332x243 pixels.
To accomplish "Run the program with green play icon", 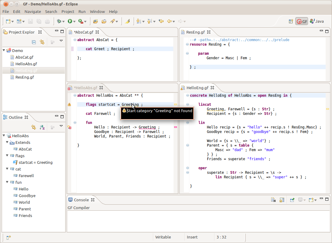I will click(70, 21).
